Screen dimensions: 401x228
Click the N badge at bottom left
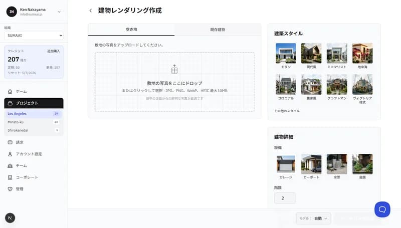pos(10,218)
